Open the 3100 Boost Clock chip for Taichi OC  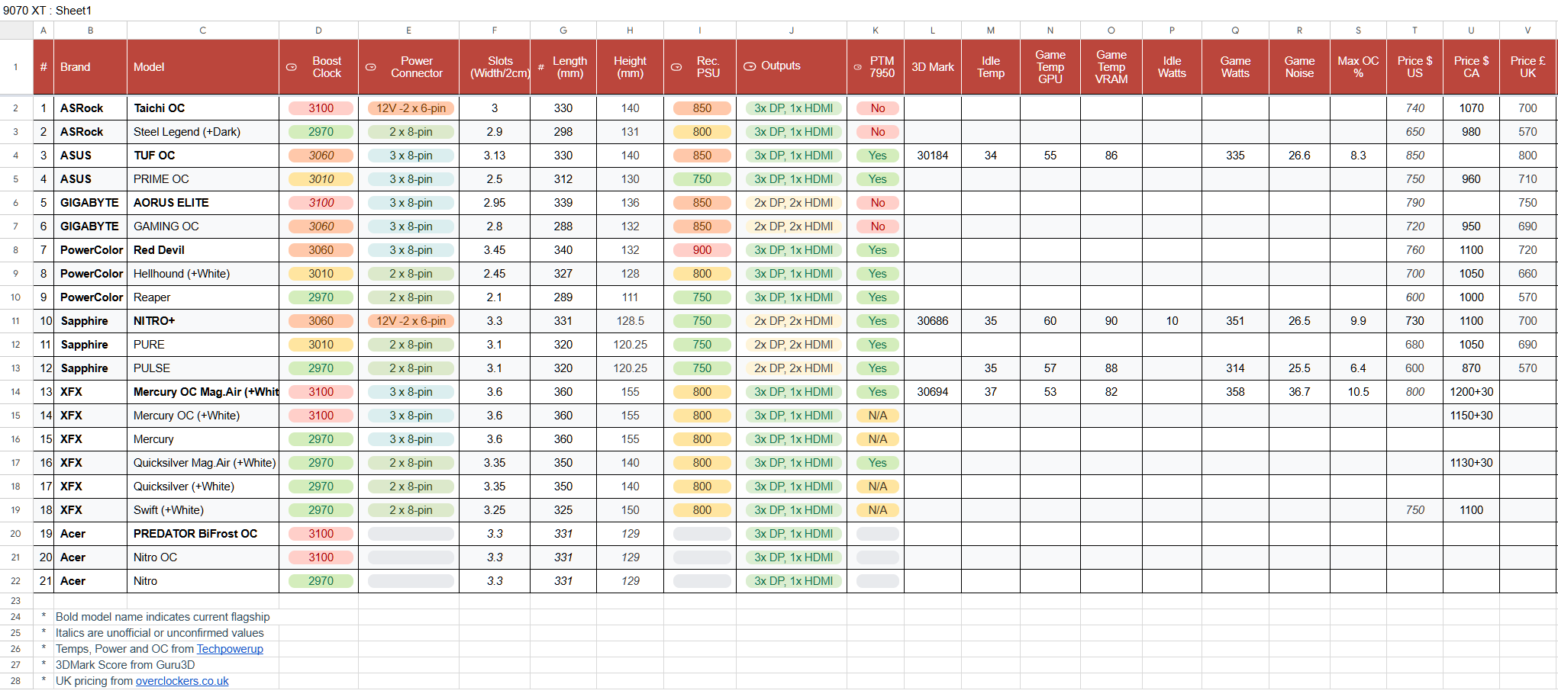(x=321, y=108)
